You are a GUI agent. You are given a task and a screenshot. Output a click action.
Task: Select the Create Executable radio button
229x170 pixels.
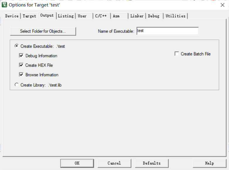point(16,46)
